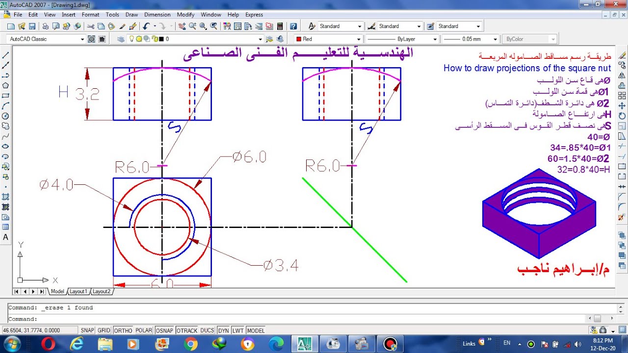
Task: Select the Hatch tool
Action: (6, 197)
